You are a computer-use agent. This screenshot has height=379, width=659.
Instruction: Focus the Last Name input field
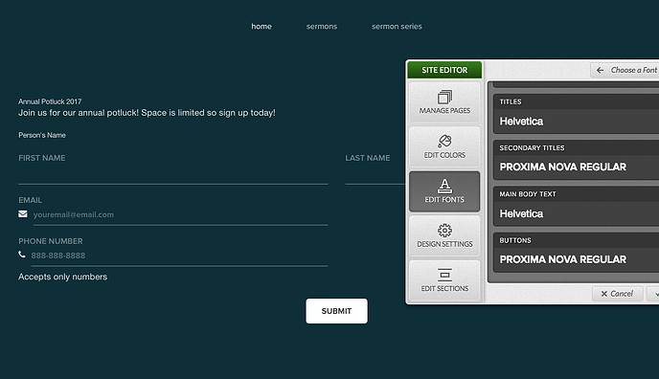[375, 174]
